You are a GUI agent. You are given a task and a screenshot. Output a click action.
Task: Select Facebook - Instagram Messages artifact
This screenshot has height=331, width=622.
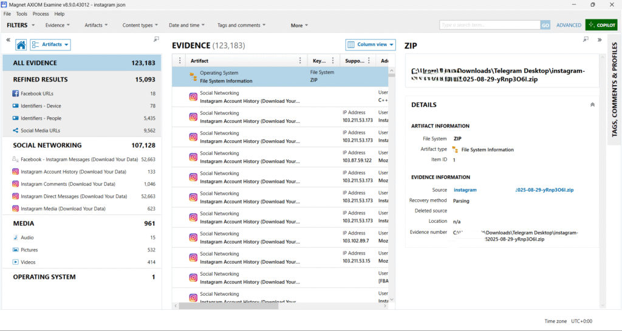pyautogui.click(x=82, y=159)
